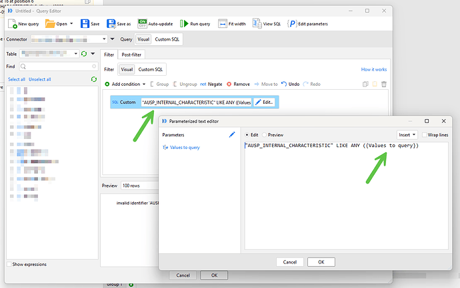Run query with the green play icon
Image resolution: width=460 pixels, height=288 pixels.
click(184, 24)
